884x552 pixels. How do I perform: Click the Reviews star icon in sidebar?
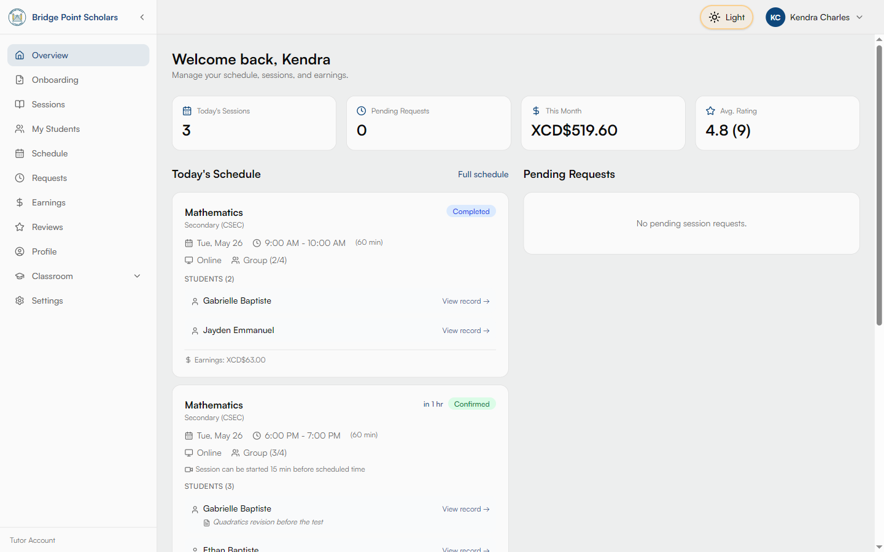pos(20,227)
